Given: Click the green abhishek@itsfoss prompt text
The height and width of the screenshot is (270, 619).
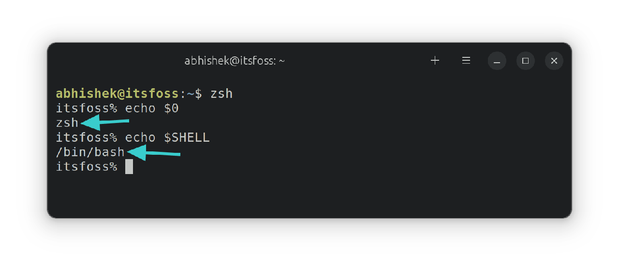Looking at the screenshot, I should click(117, 94).
